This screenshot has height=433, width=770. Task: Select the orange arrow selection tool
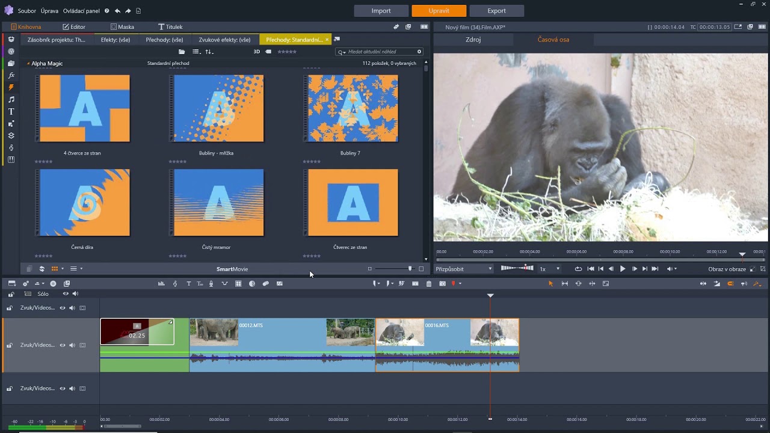click(x=550, y=283)
